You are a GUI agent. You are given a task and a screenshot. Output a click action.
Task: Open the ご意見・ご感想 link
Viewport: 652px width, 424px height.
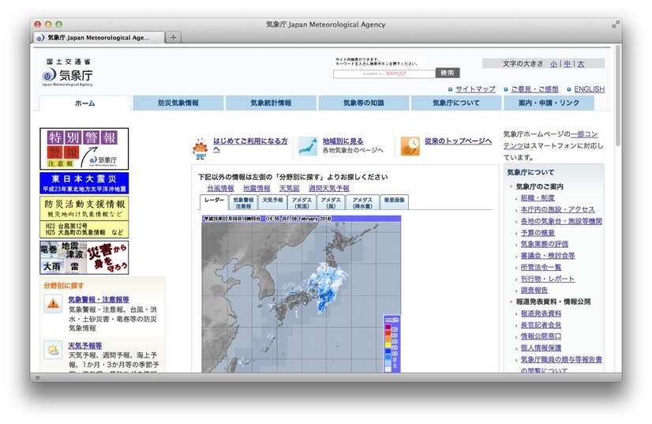[534, 89]
